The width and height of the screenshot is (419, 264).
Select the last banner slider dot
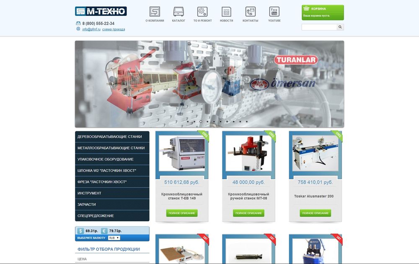(x=247, y=122)
